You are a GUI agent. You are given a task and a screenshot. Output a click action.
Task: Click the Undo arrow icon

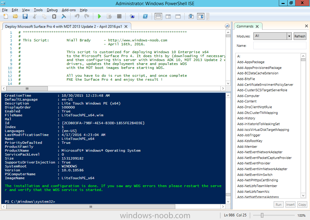[77, 16]
